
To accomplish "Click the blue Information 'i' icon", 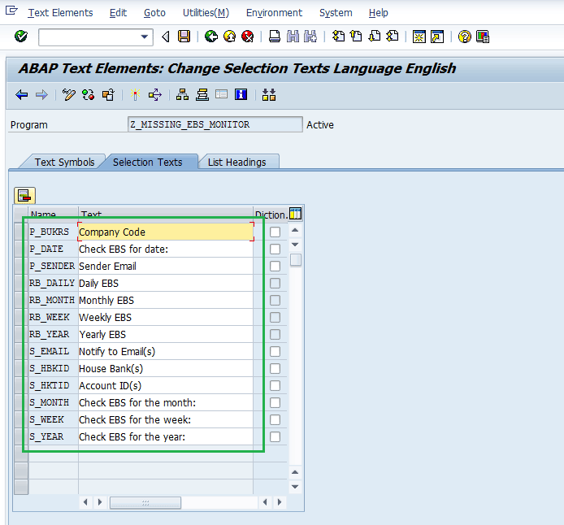I will pos(241,94).
